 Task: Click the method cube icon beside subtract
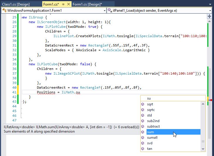[x=143, y=126]
